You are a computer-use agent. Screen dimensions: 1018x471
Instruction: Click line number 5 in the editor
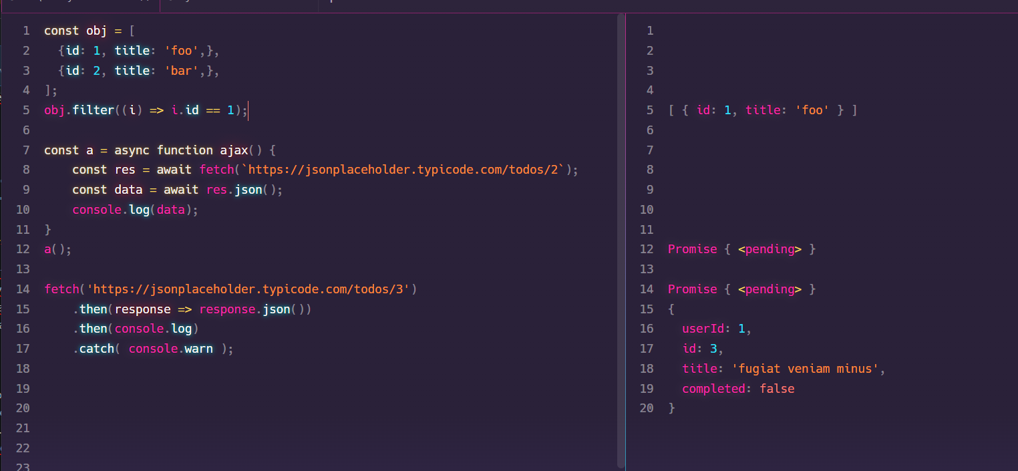(x=26, y=110)
